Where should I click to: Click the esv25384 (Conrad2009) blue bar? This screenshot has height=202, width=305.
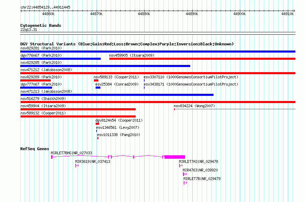pyautogui.click(x=98, y=88)
